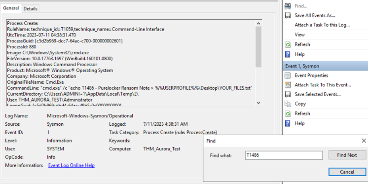Click the Level value Information
Image resolution: width=368 pixels, height=184 pixels.
pyautogui.click(x=59, y=141)
